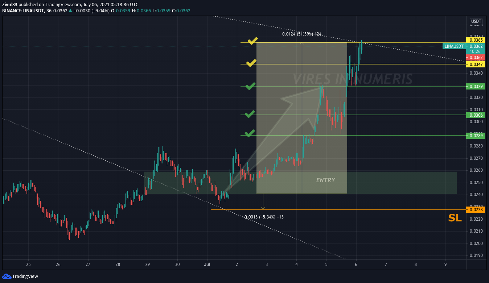This screenshot has height=283, width=489.
Task: Click the 7 date on time axis
Action: tap(386, 265)
